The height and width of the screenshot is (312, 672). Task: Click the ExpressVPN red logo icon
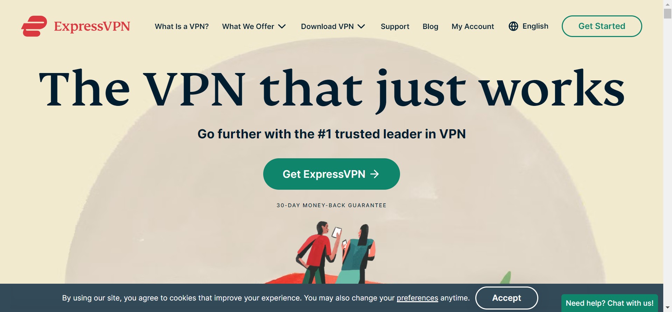tap(34, 26)
